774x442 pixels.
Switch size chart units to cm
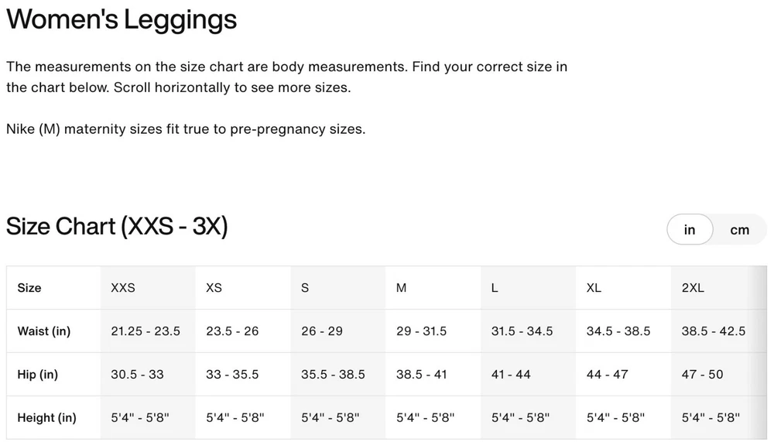coord(739,230)
